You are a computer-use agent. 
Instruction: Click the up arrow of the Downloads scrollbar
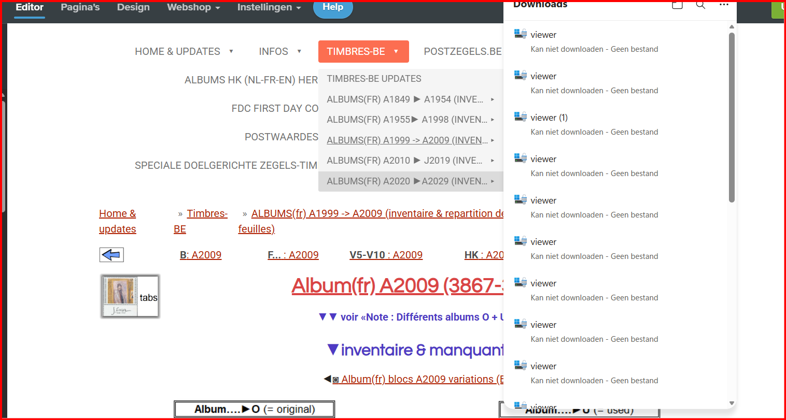732,27
